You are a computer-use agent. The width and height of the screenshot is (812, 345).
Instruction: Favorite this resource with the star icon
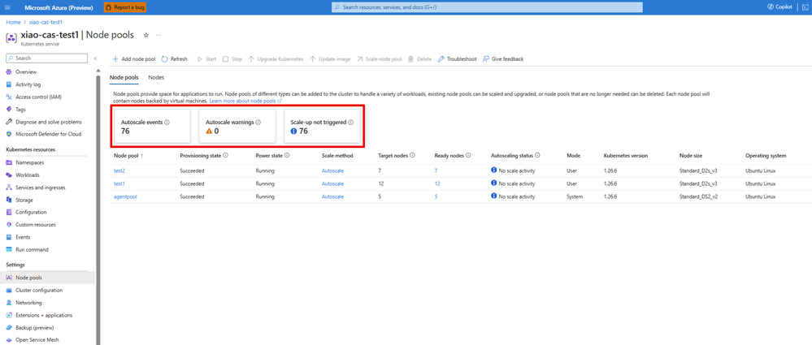[x=146, y=35]
